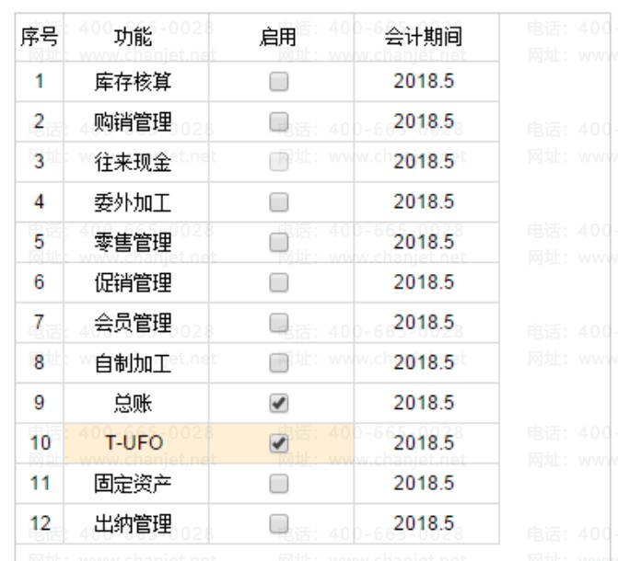This screenshot has width=618, height=561.
Task: Uncheck the 总账 checkbox
Action: [278, 403]
